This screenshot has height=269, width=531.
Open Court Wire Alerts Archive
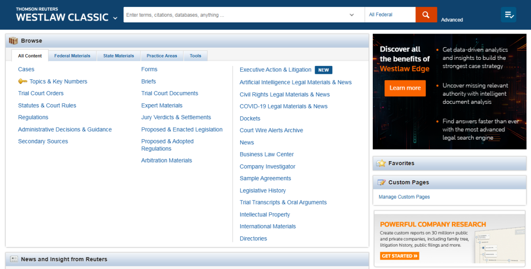pyautogui.click(x=271, y=130)
